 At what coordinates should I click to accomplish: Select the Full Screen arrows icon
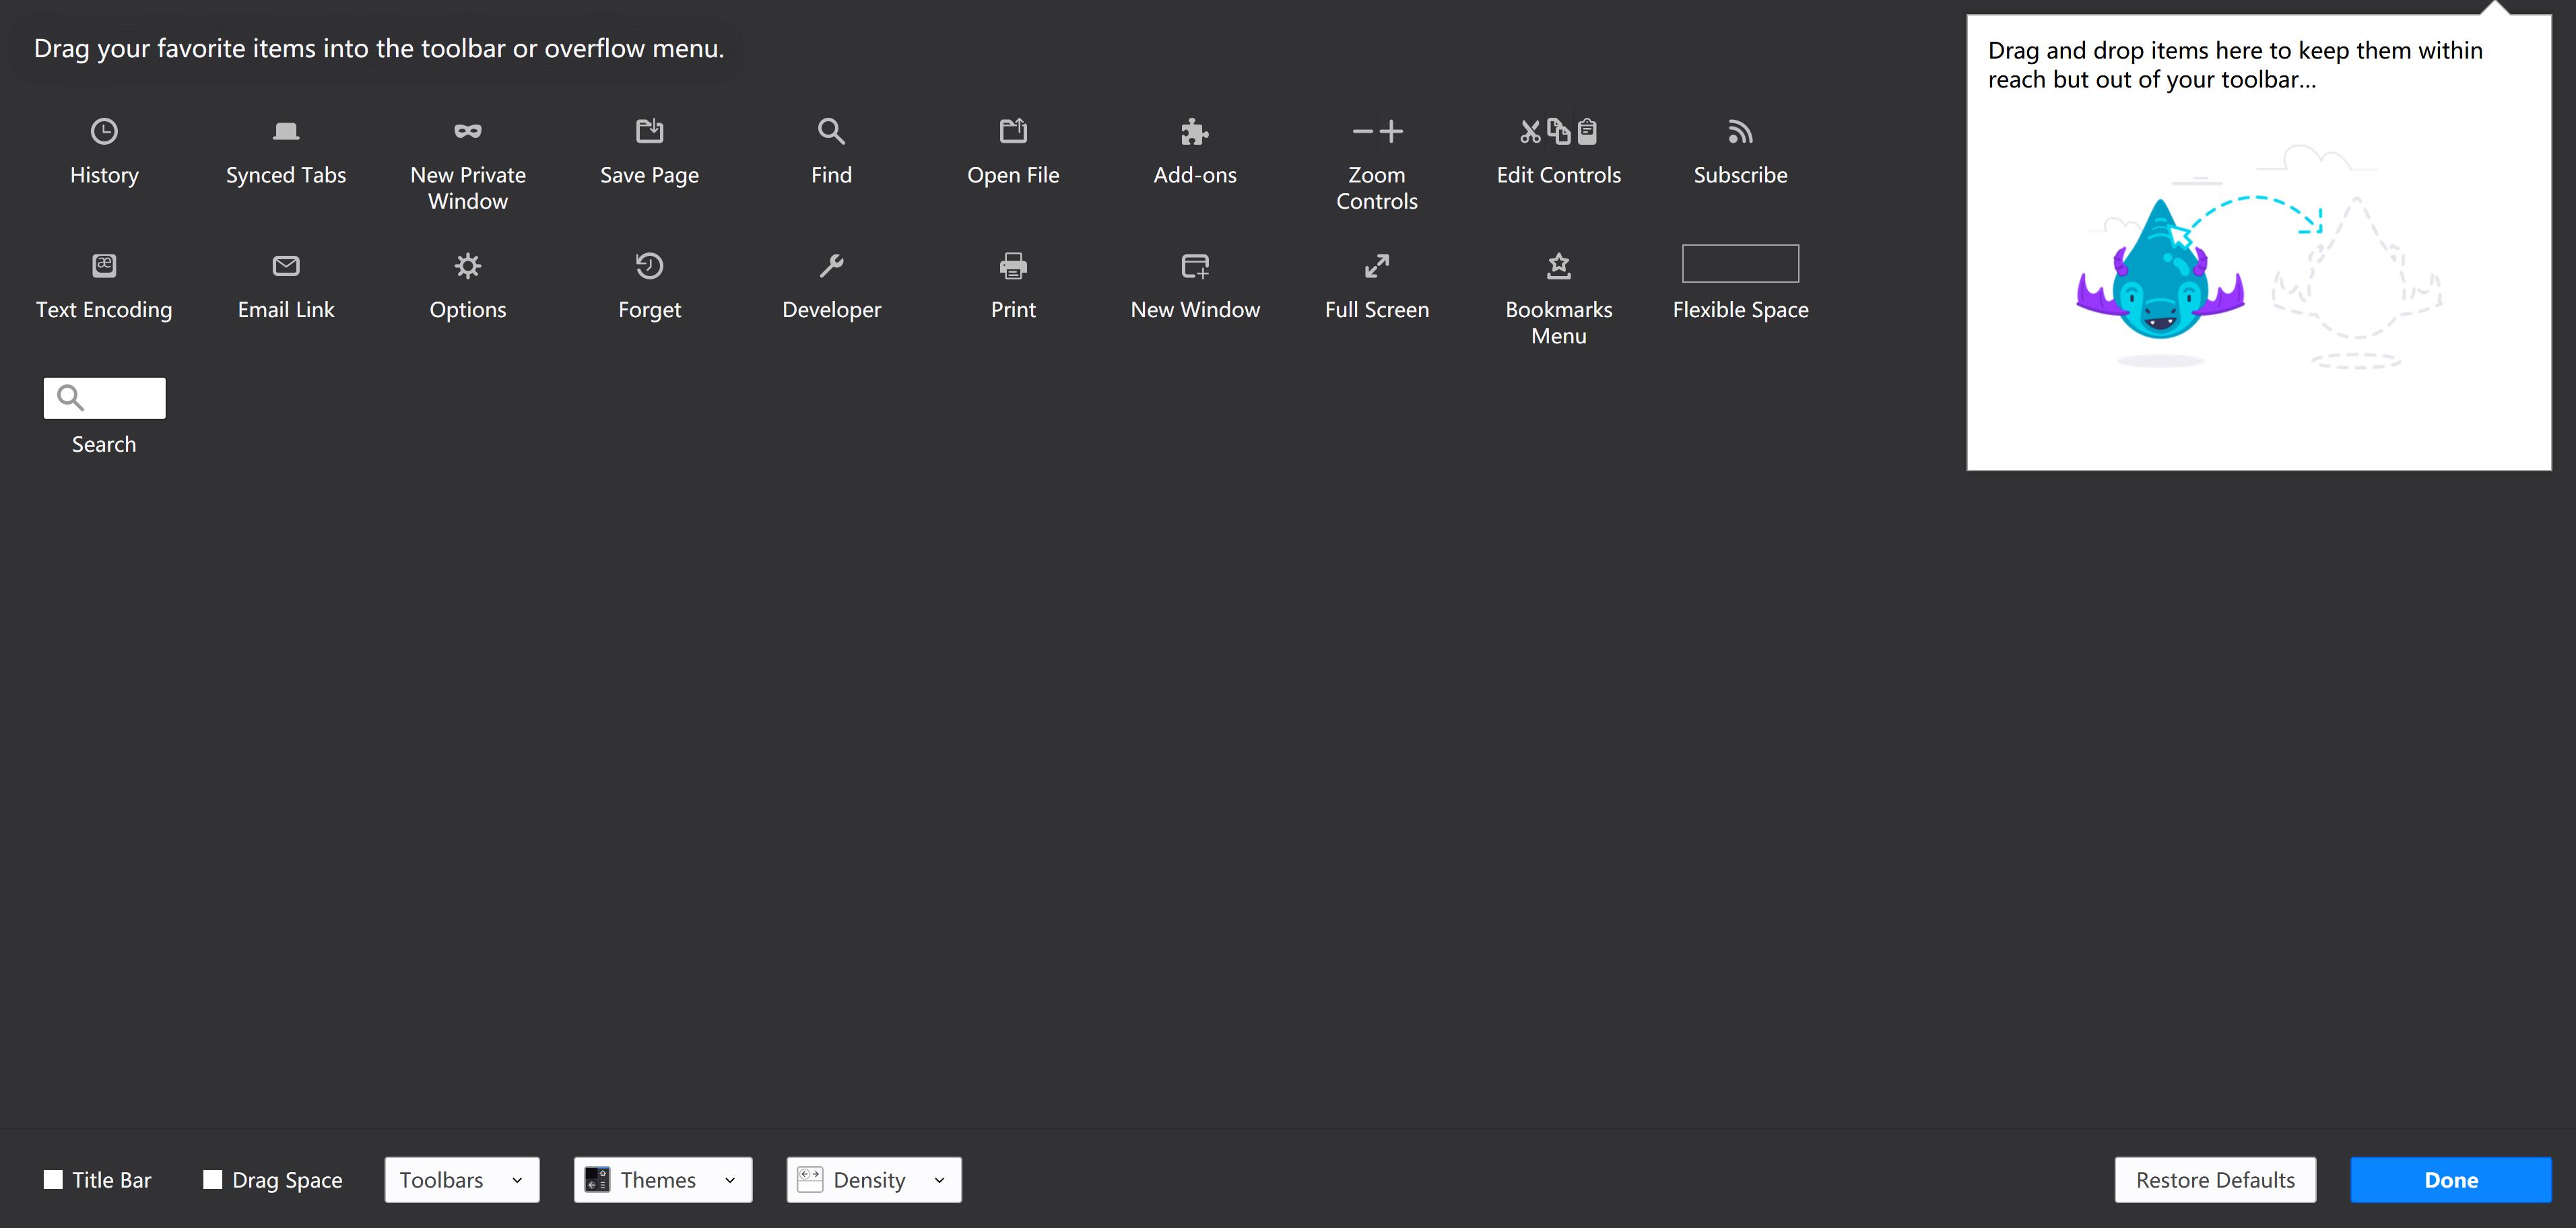coord(1377,266)
